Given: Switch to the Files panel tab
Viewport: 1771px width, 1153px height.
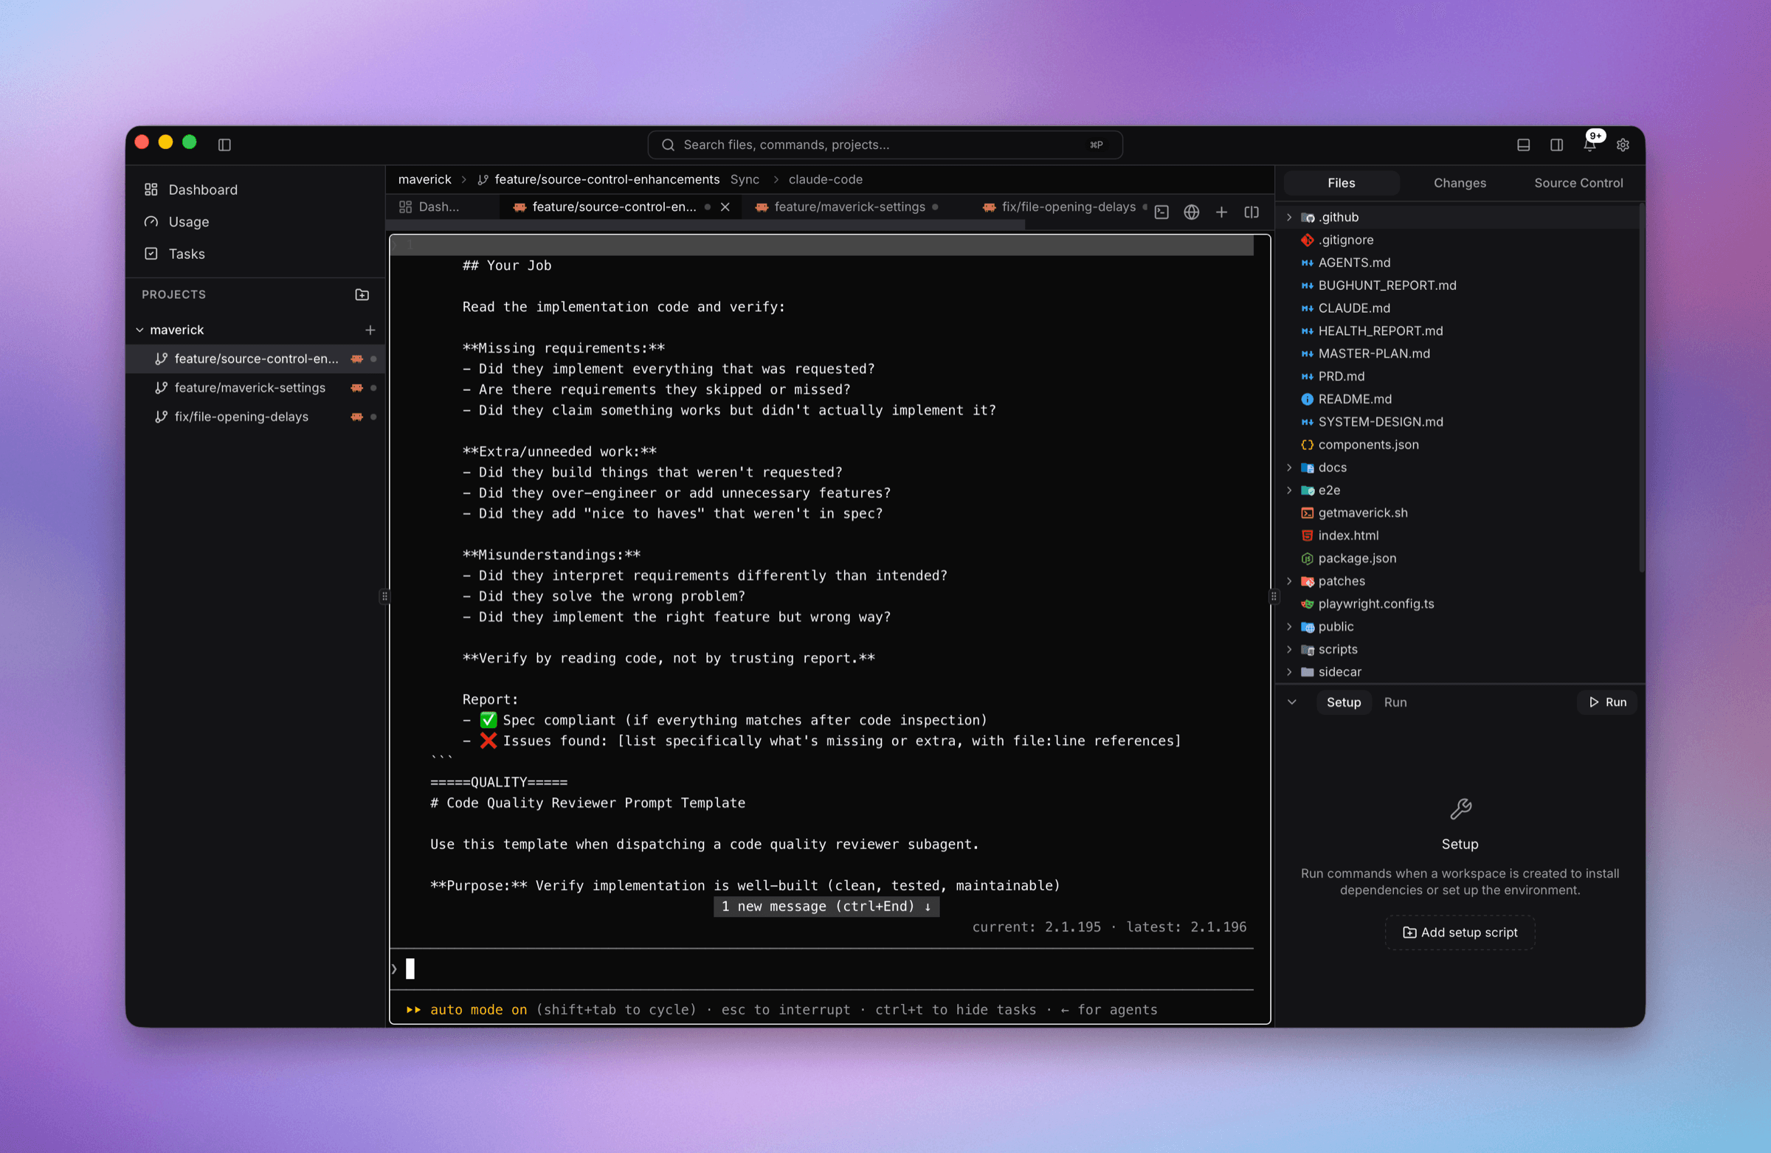Looking at the screenshot, I should point(1341,183).
